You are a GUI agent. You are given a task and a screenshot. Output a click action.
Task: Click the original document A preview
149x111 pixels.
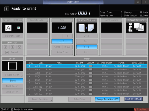(8, 28)
